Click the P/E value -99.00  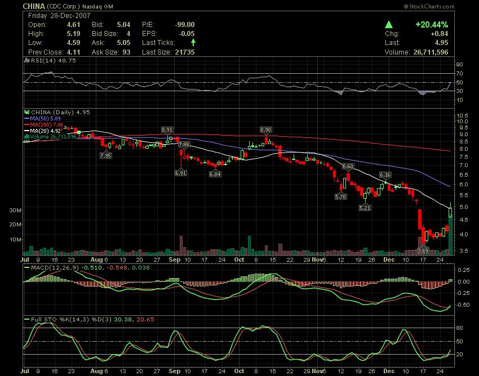pyautogui.click(x=185, y=25)
